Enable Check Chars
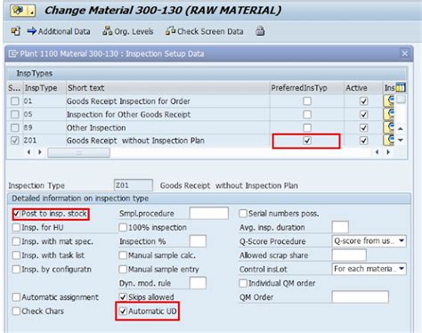422x333 pixels. pyautogui.click(x=16, y=311)
